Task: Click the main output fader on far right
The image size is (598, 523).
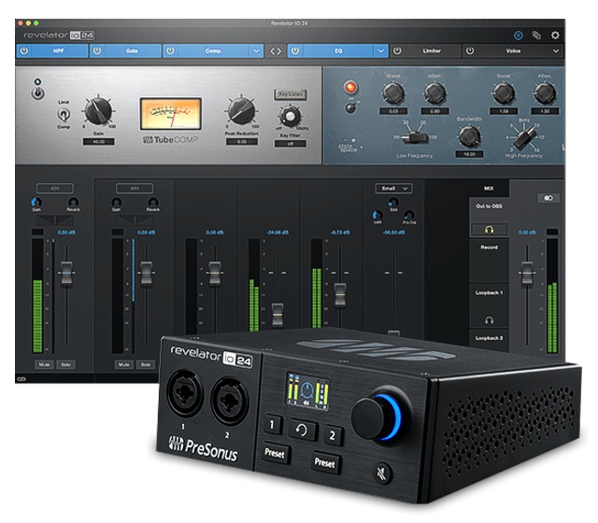Action: coord(527,273)
